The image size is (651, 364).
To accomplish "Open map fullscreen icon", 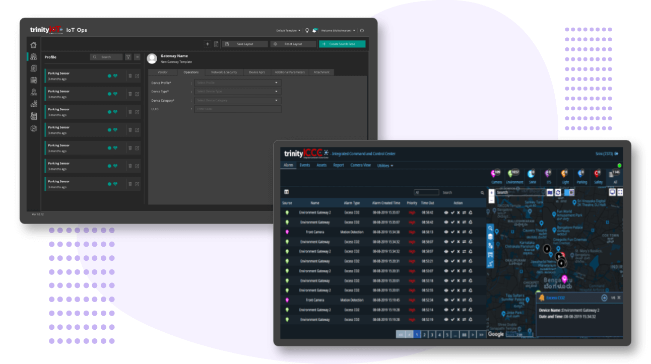I will (620, 192).
